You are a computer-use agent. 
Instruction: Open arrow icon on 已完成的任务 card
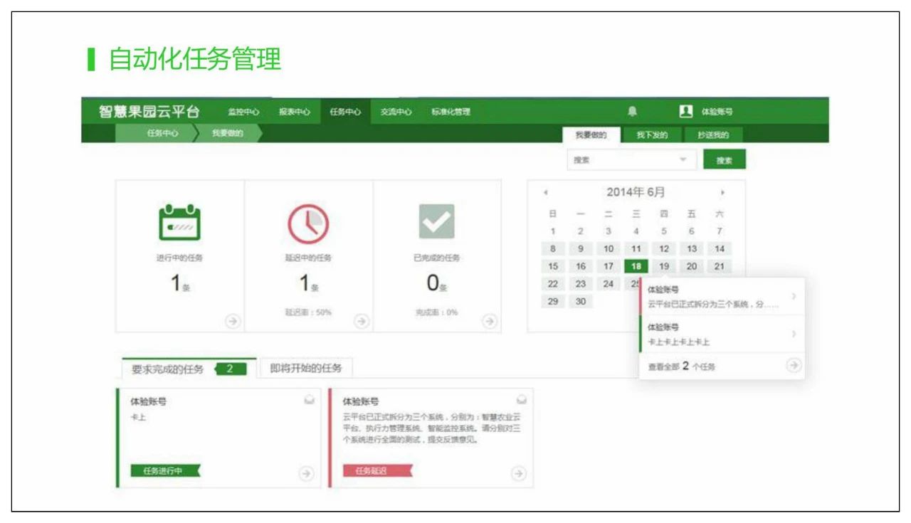[x=489, y=321]
